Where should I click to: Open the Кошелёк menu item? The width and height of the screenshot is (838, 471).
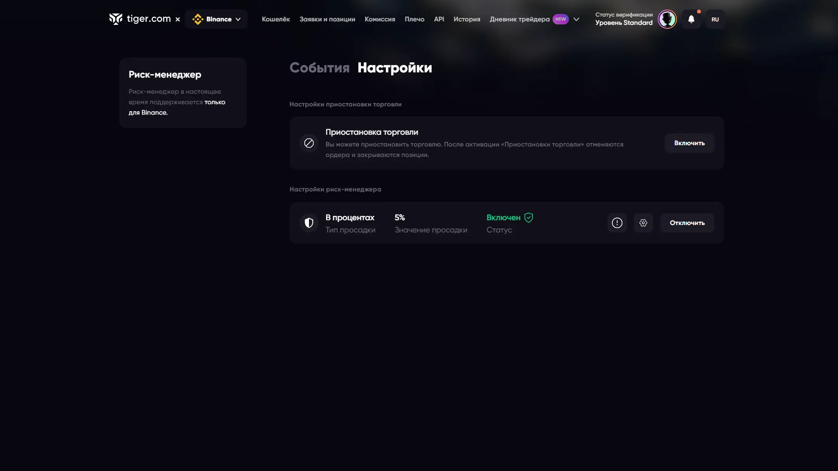(x=275, y=19)
